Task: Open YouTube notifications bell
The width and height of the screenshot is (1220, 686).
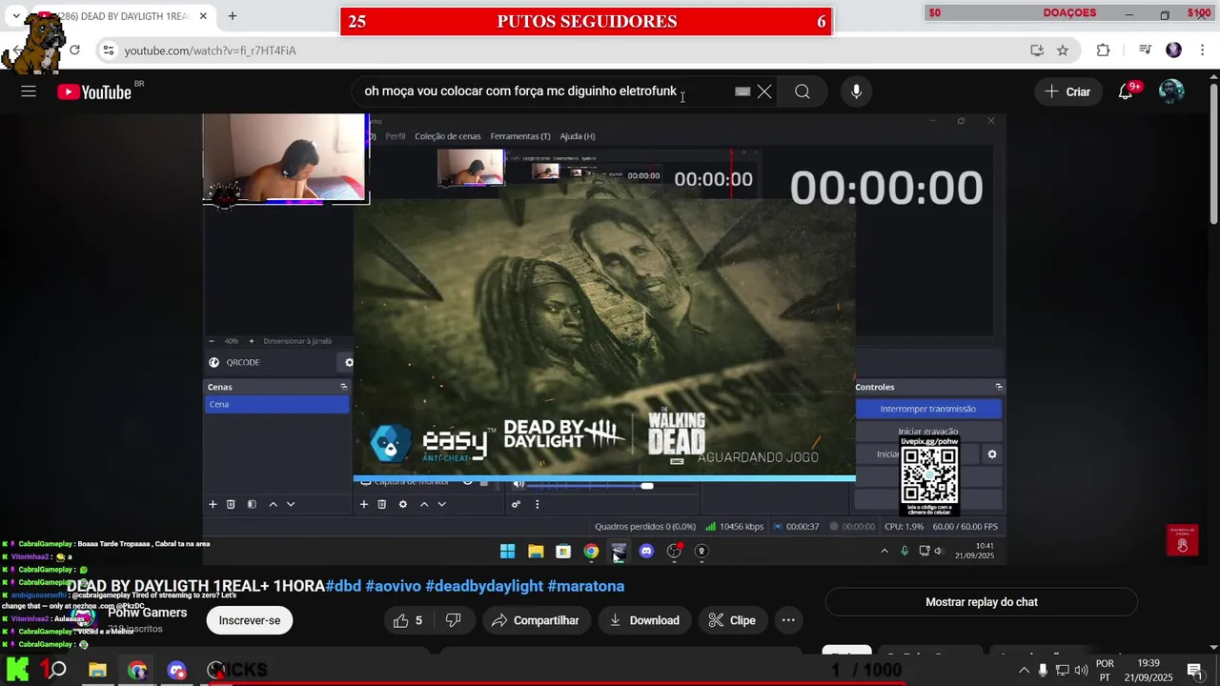Action: [1126, 91]
